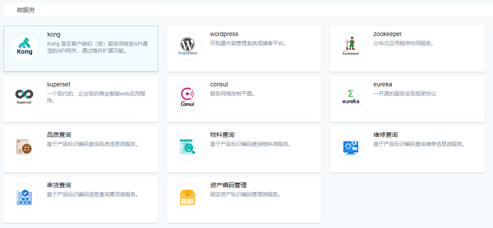
Task: Open the wordpress service title
Action: pyautogui.click(x=224, y=34)
